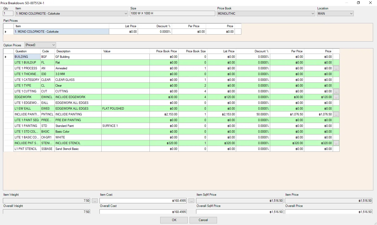The width and height of the screenshot is (377, 225).
Task: Open ellipsis button on INCLUDE PAINTING row
Action: pyautogui.click(x=336, y=114)
